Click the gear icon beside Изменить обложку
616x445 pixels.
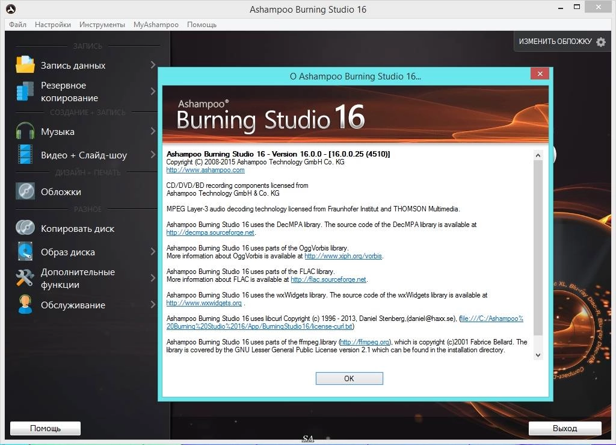coord(601,42)
